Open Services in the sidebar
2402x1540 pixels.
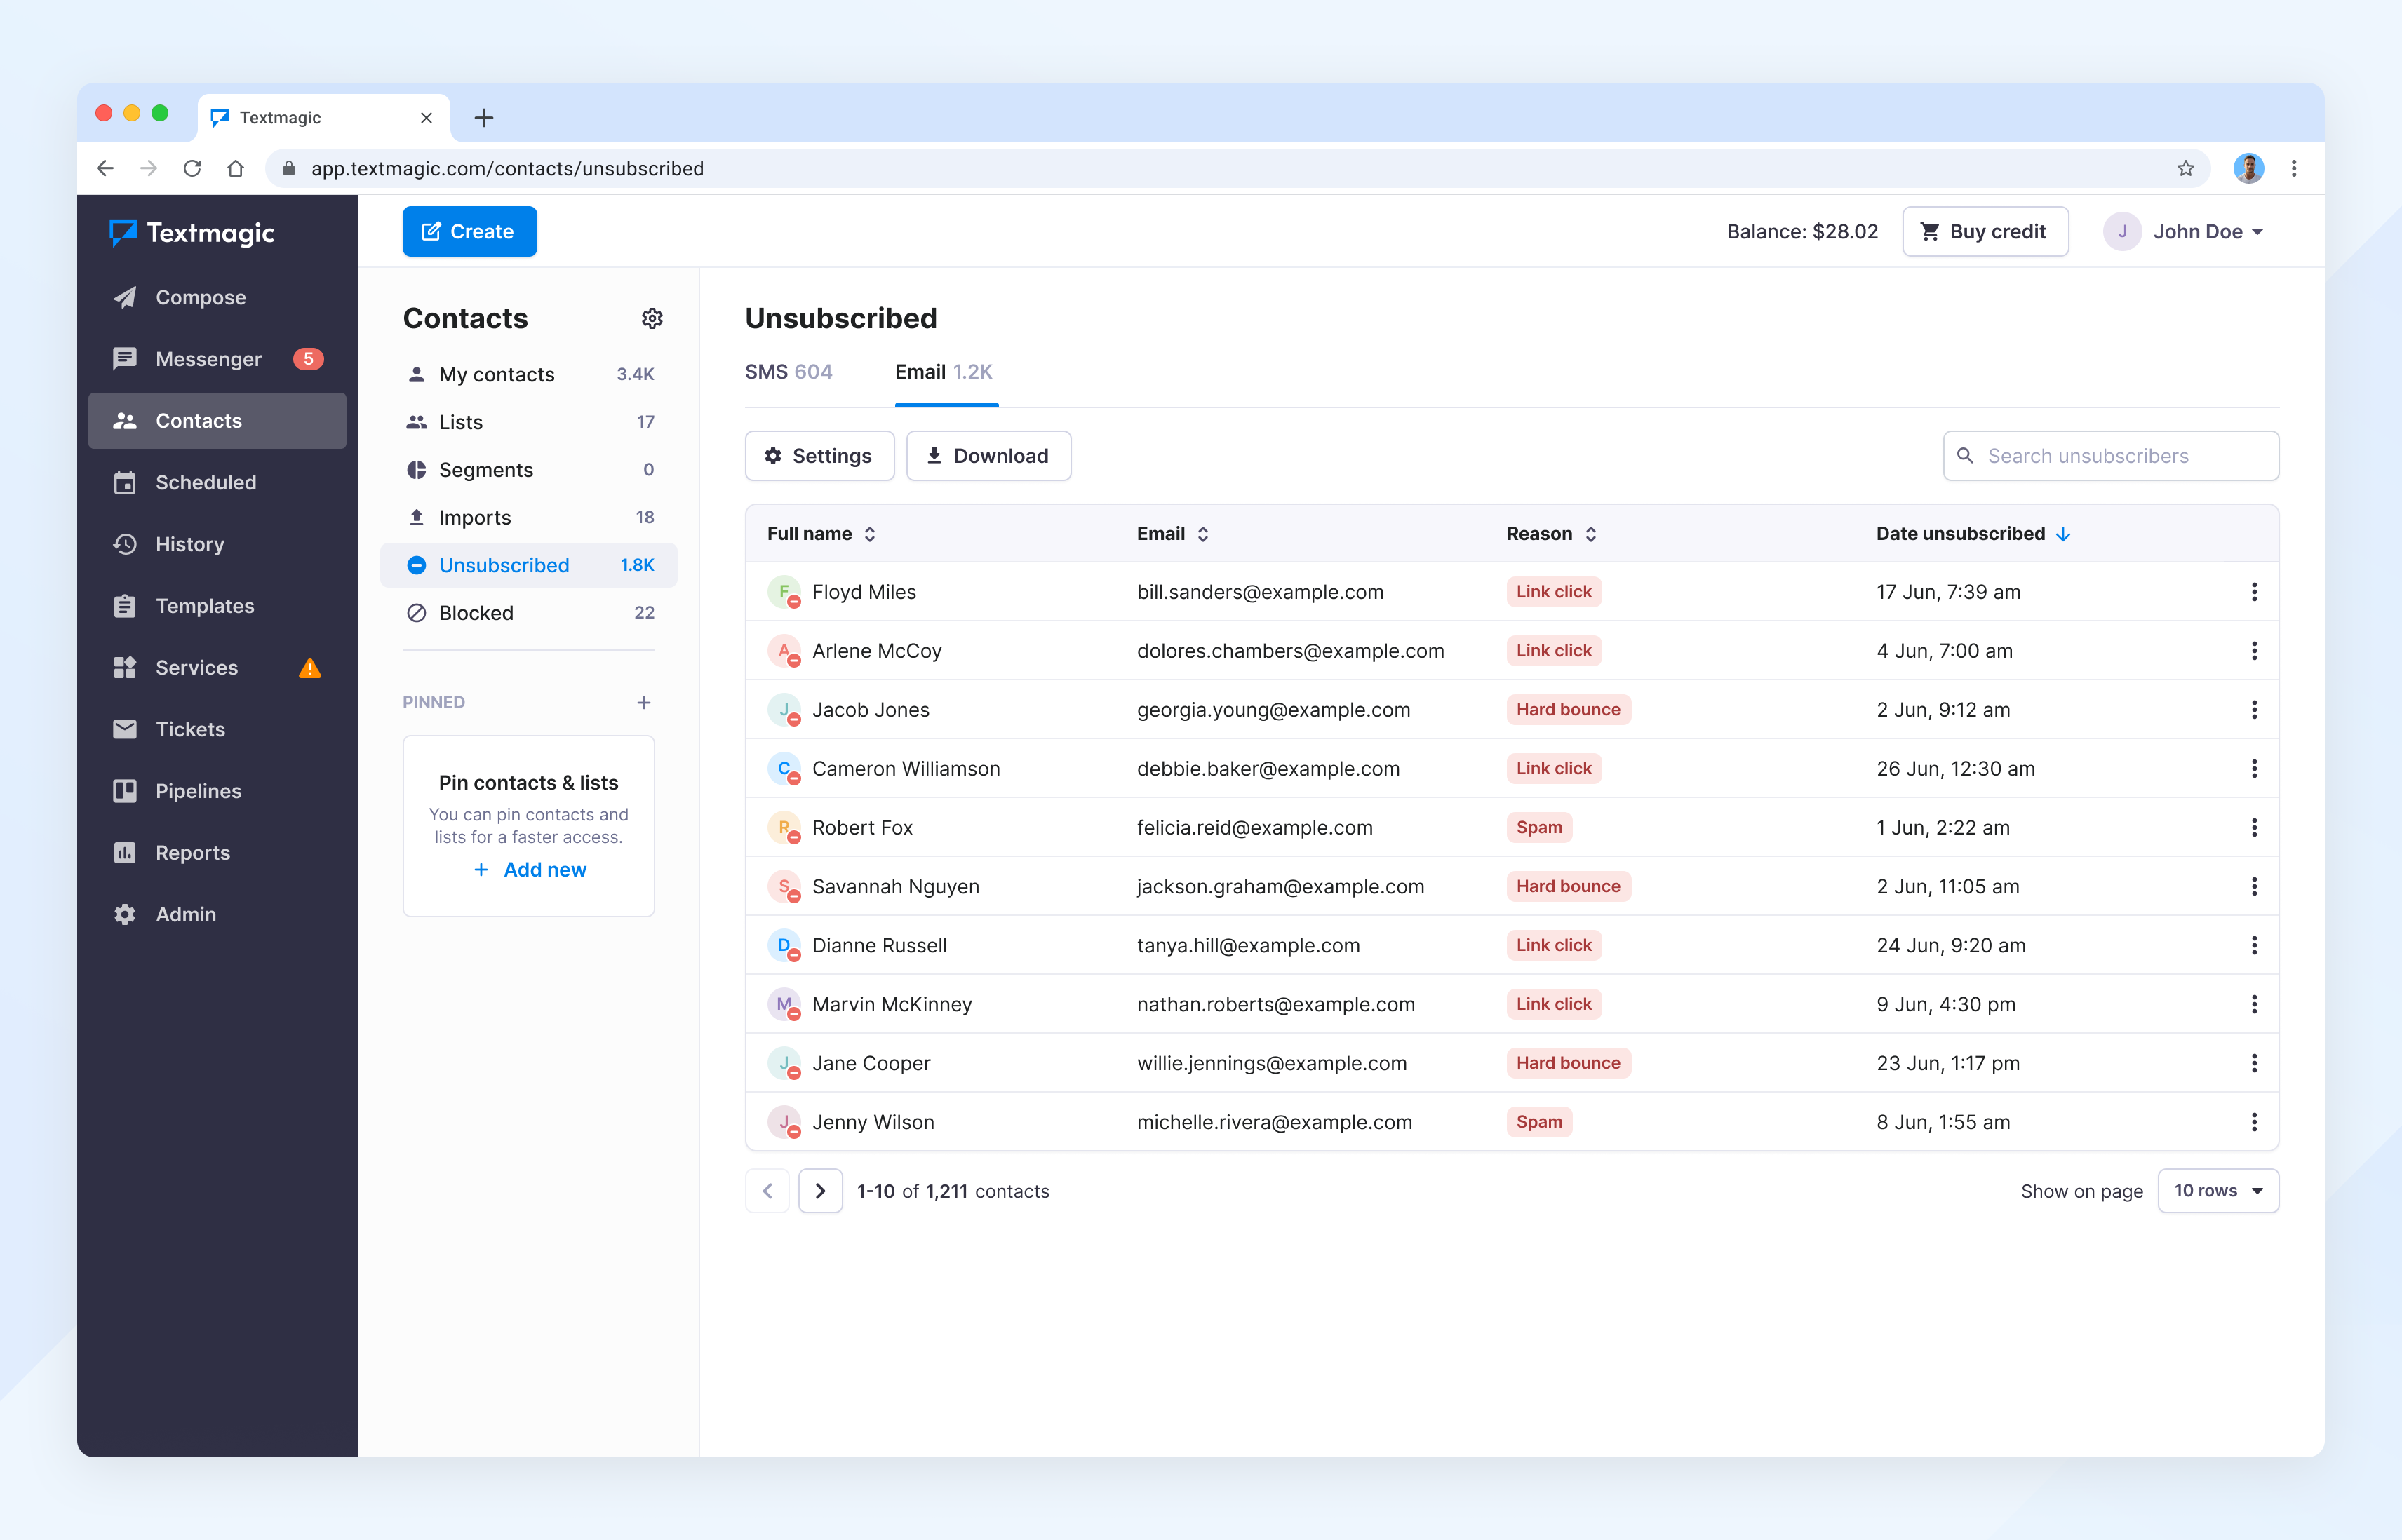pos(217,667)
